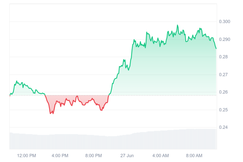Click the highest green price peak
Image resolution: width=243 pixels, height=162 pixels.
(x=178, y=25)
